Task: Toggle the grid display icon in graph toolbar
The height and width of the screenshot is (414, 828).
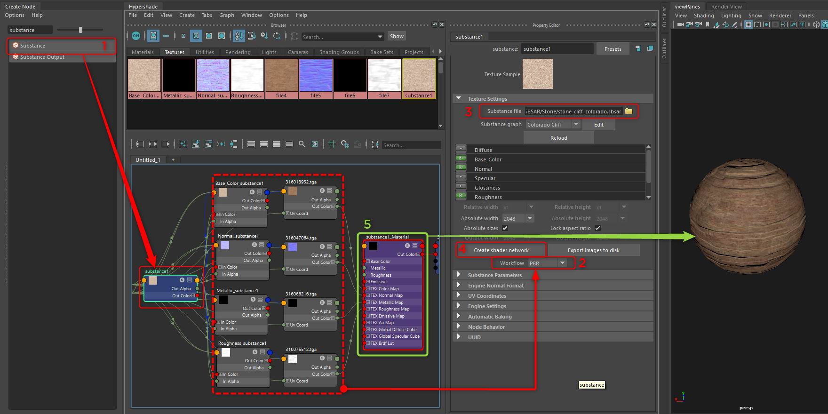Action: tap(332, 144)
